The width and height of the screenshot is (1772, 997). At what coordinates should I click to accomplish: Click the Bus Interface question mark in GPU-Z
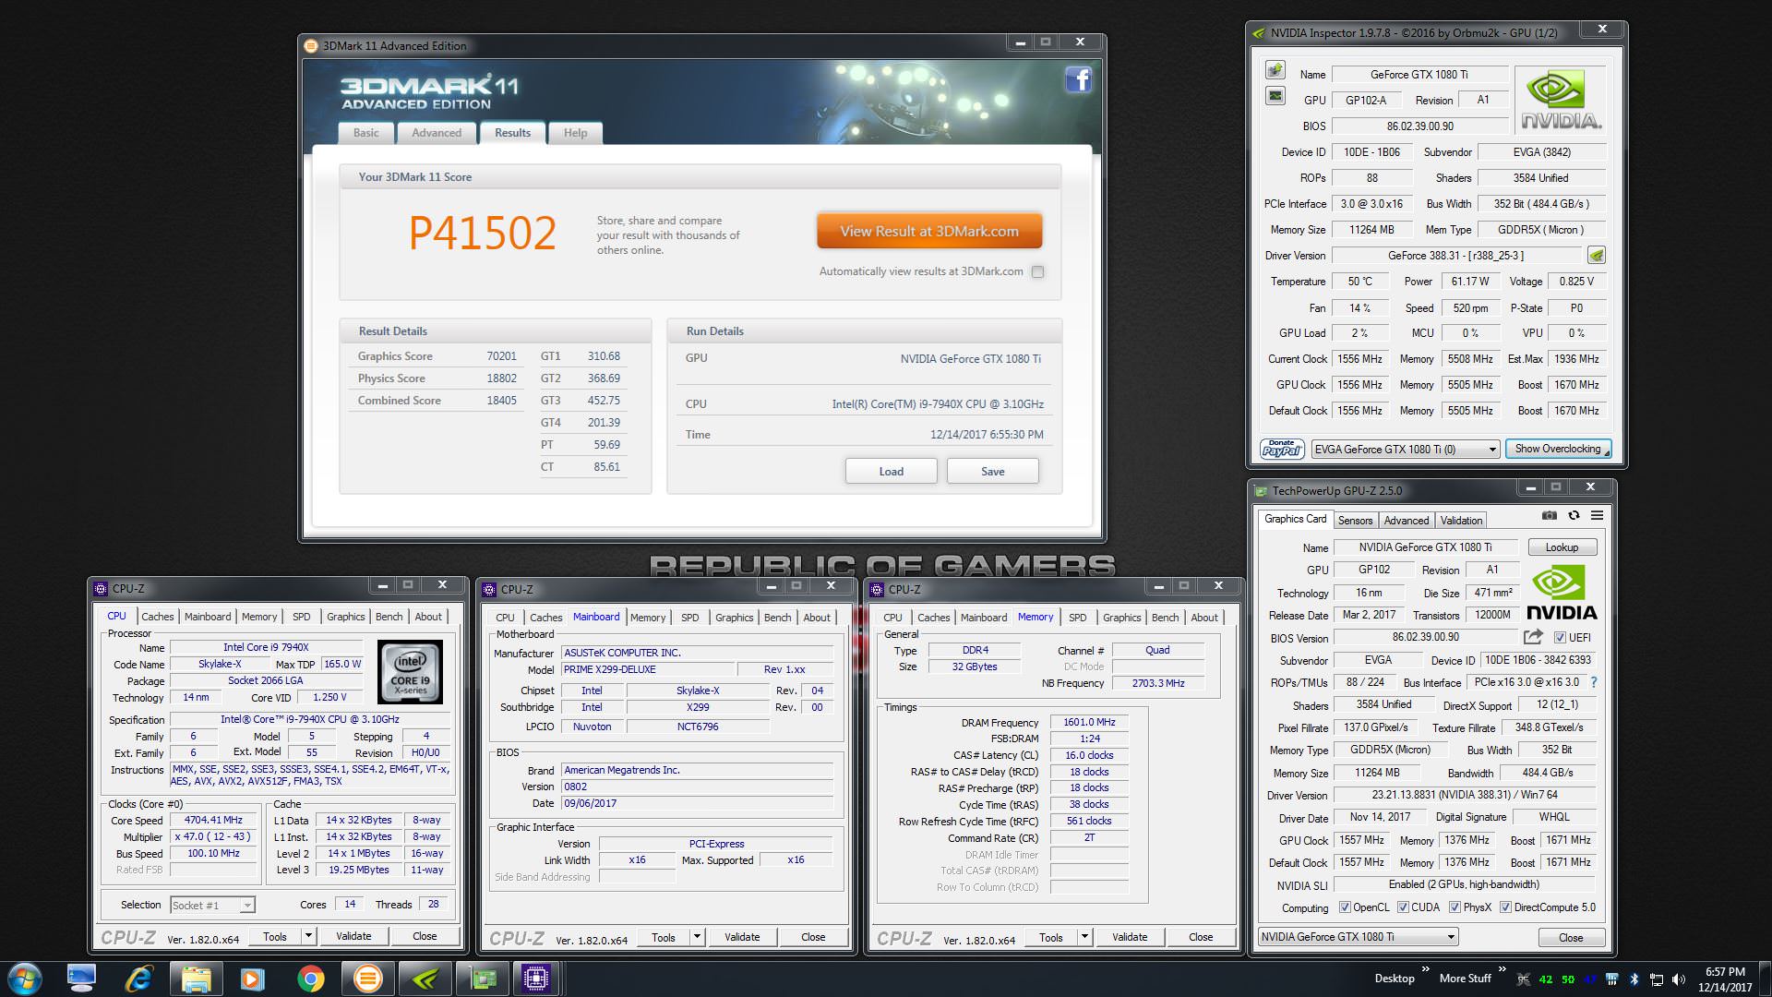click(1594, 682)
